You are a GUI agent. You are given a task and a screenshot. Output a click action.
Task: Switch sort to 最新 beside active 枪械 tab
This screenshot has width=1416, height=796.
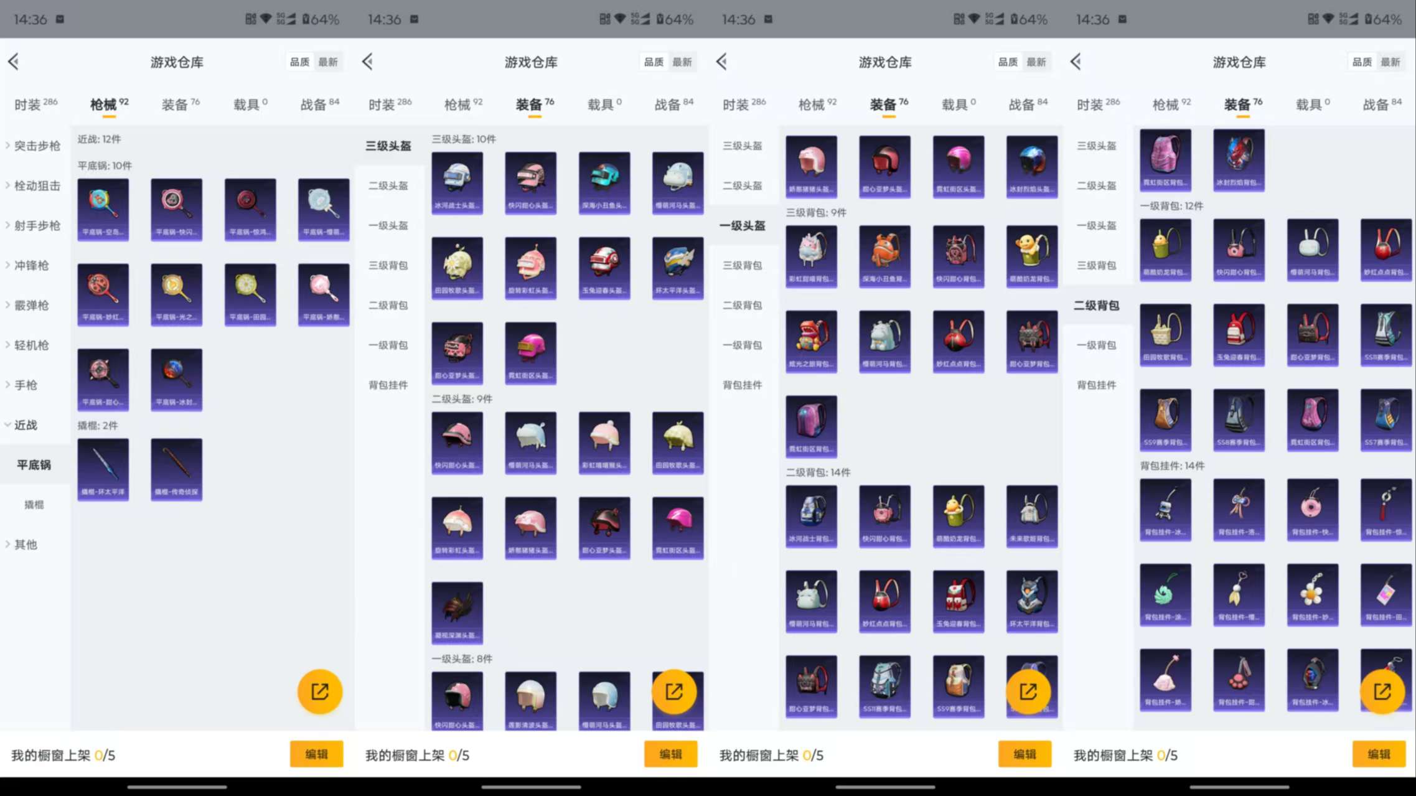(328, 62)
